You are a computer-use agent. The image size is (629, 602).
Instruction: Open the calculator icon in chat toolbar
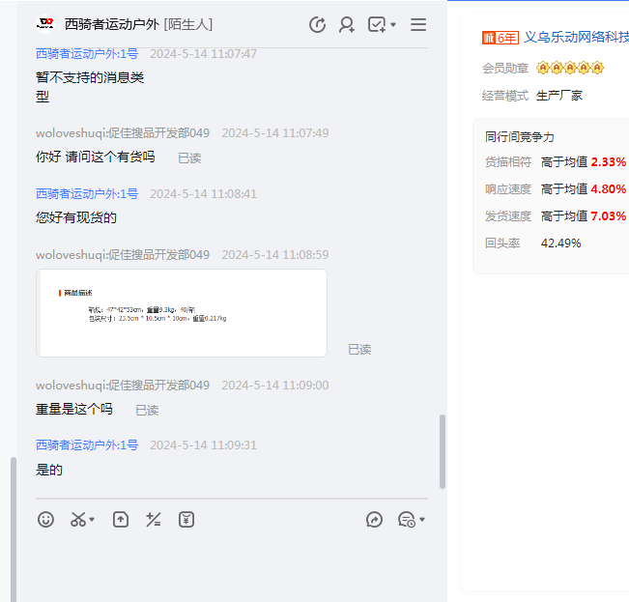pos(153,520)
